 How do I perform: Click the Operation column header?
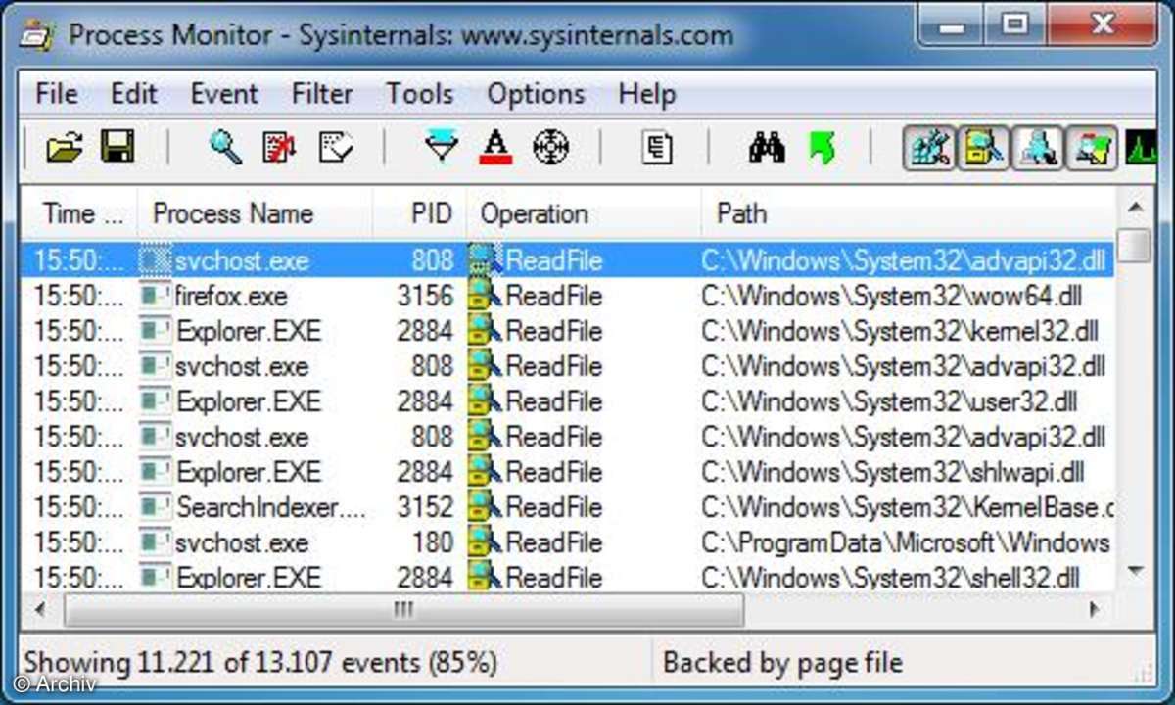tap(584, 213)
